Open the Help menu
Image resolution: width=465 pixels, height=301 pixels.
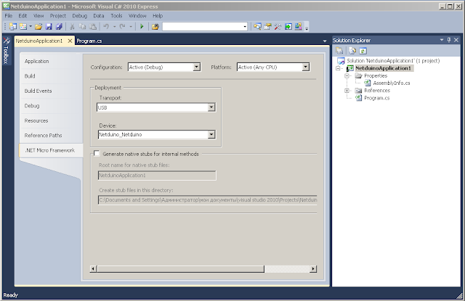pyautogui.click(x=158, y=16)
